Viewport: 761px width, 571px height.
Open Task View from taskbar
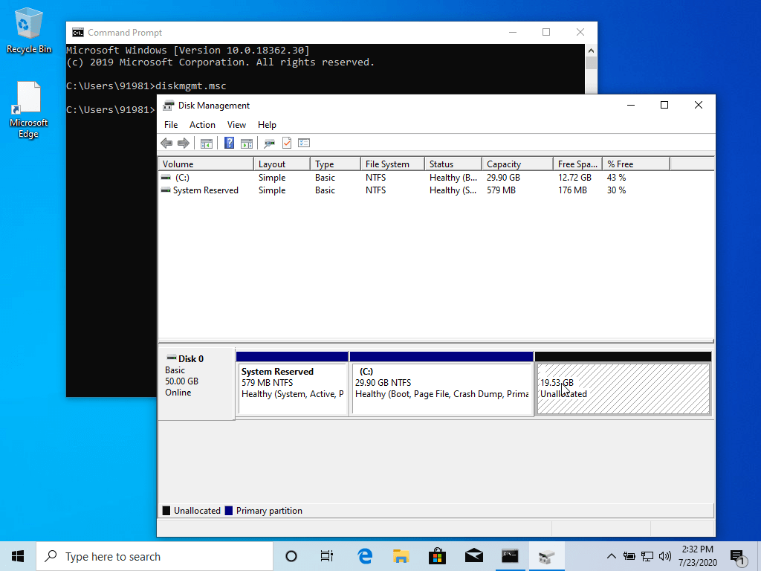(x=327, y=556)
